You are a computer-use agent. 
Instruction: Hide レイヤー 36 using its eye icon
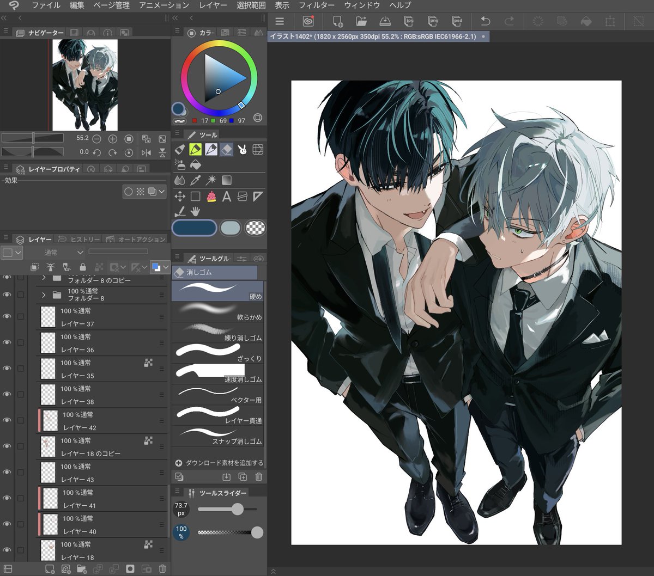tap(7, 342)
